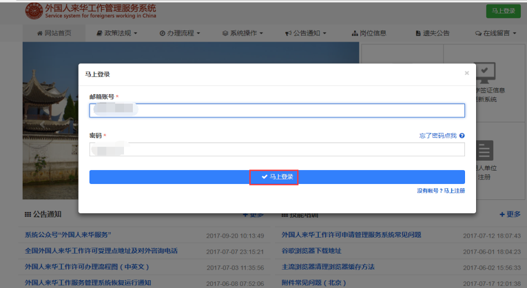Click 更多 beside the right-hand section

(x=510, y=214)
